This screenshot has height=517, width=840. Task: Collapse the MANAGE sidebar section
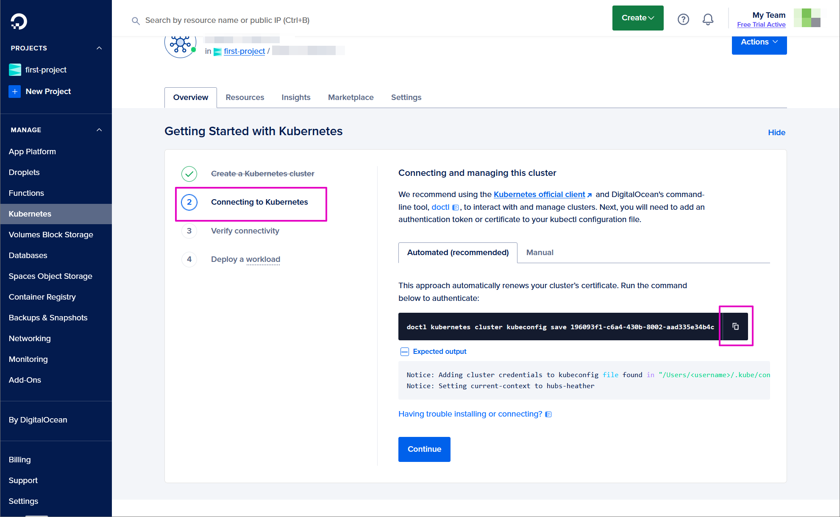(99, 130)
